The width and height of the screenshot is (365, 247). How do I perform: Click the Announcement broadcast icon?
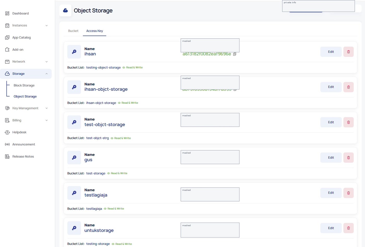click(7, 144)
